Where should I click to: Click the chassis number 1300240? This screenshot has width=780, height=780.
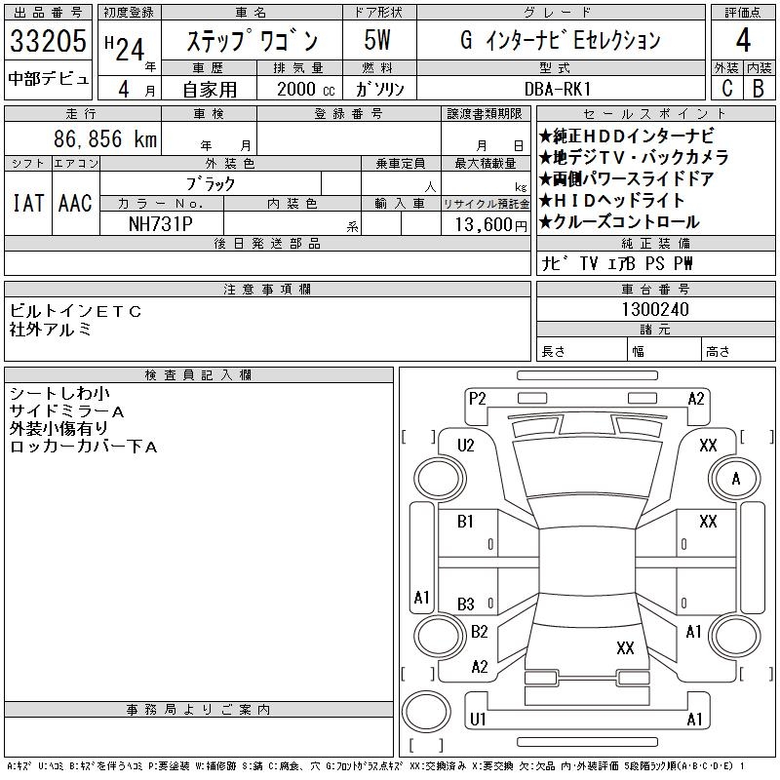point(655,309)
